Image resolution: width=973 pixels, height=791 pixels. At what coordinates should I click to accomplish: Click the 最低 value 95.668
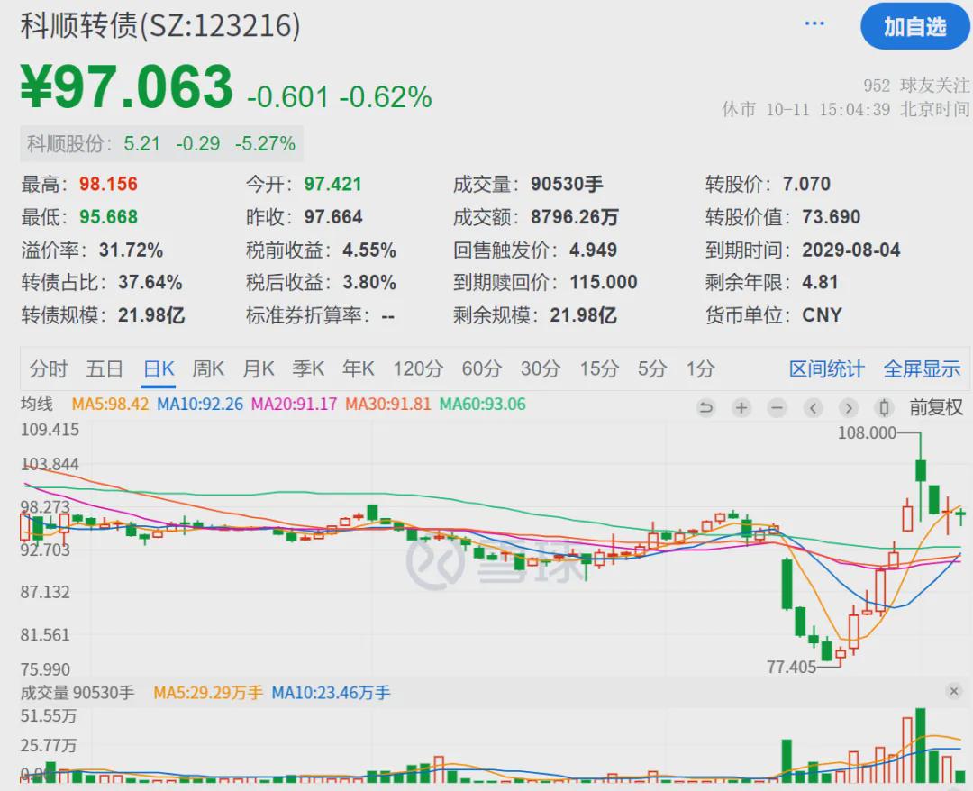109,216
